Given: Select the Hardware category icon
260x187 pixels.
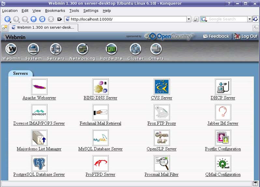Looking at the screenshot, I should [111, 49].
